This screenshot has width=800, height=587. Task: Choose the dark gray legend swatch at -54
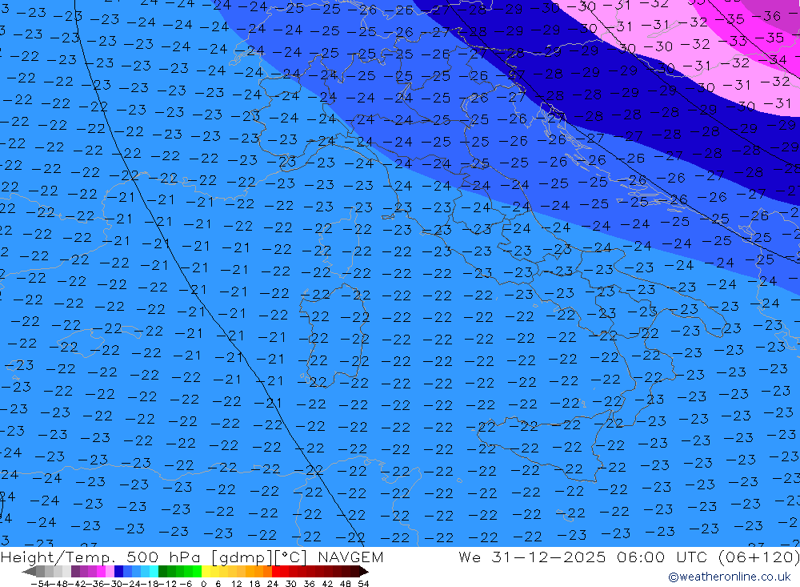tap(40, 572)
